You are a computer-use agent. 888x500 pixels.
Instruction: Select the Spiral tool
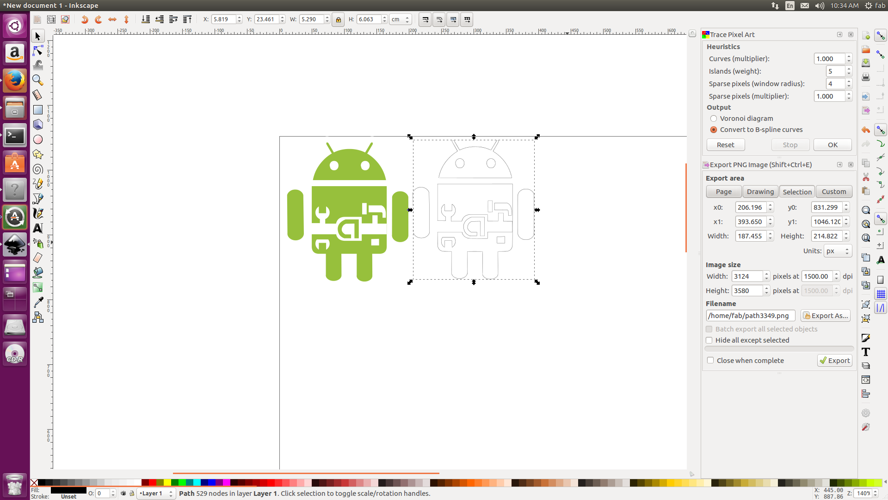tap(38, 169)
